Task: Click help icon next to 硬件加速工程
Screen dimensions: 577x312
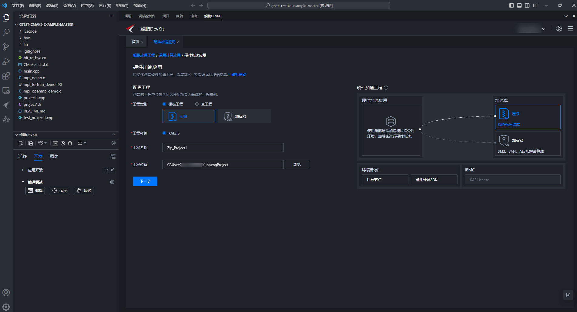Action: 386,88
